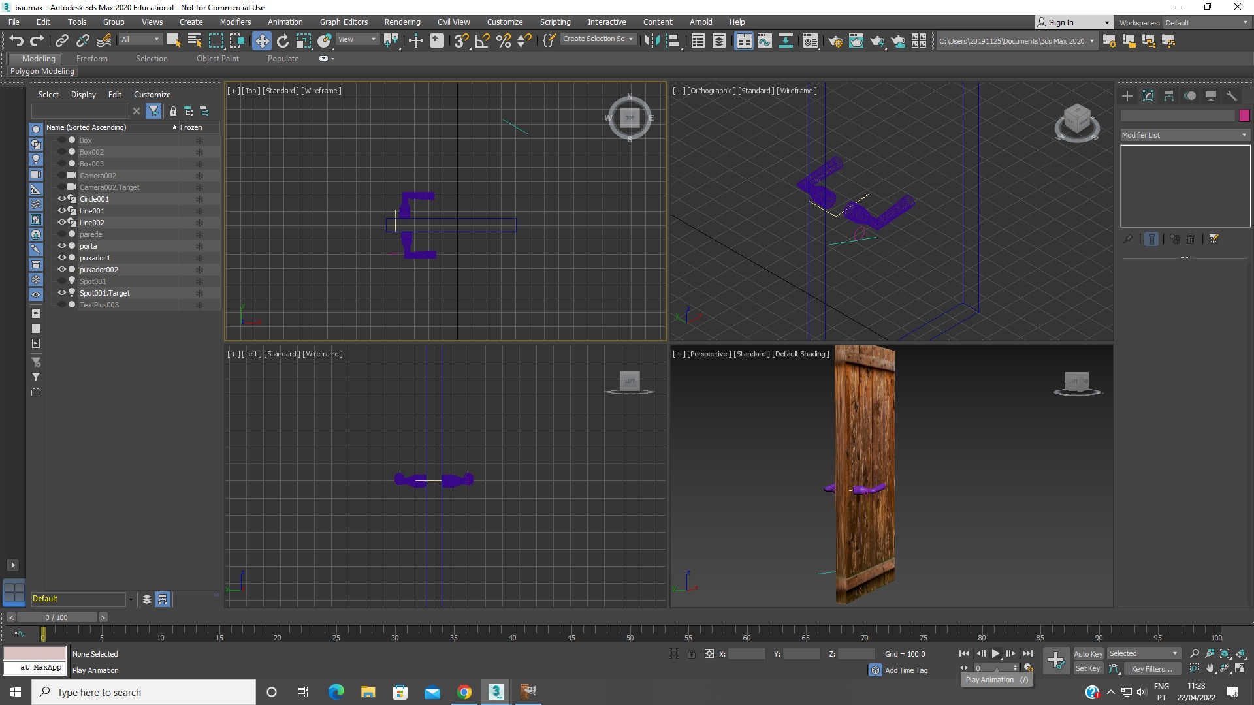The height and width of the screenshot is (705, 1254).
Task: Toggle Auto Key mode
Action: (x=1087, y=653)
